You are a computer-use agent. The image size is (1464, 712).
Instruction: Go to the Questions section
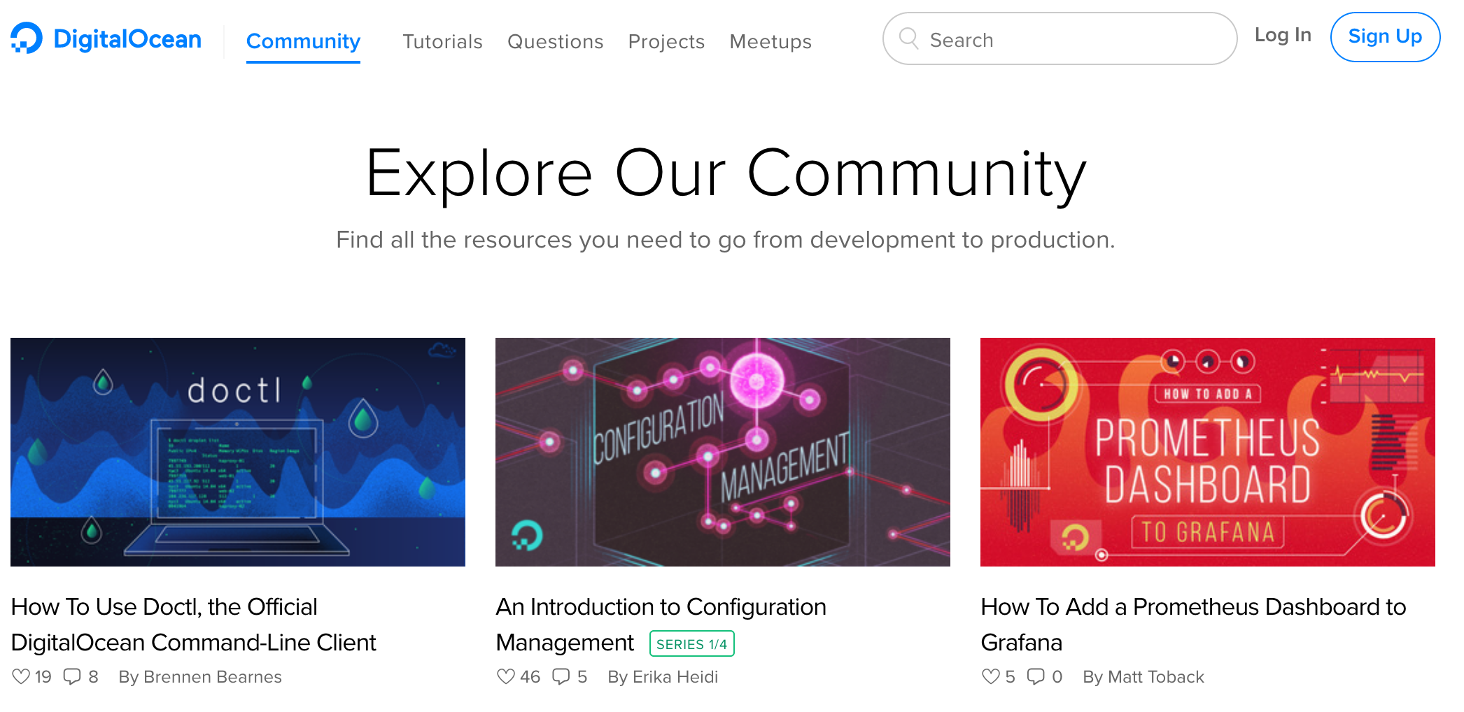click(555, 42)
